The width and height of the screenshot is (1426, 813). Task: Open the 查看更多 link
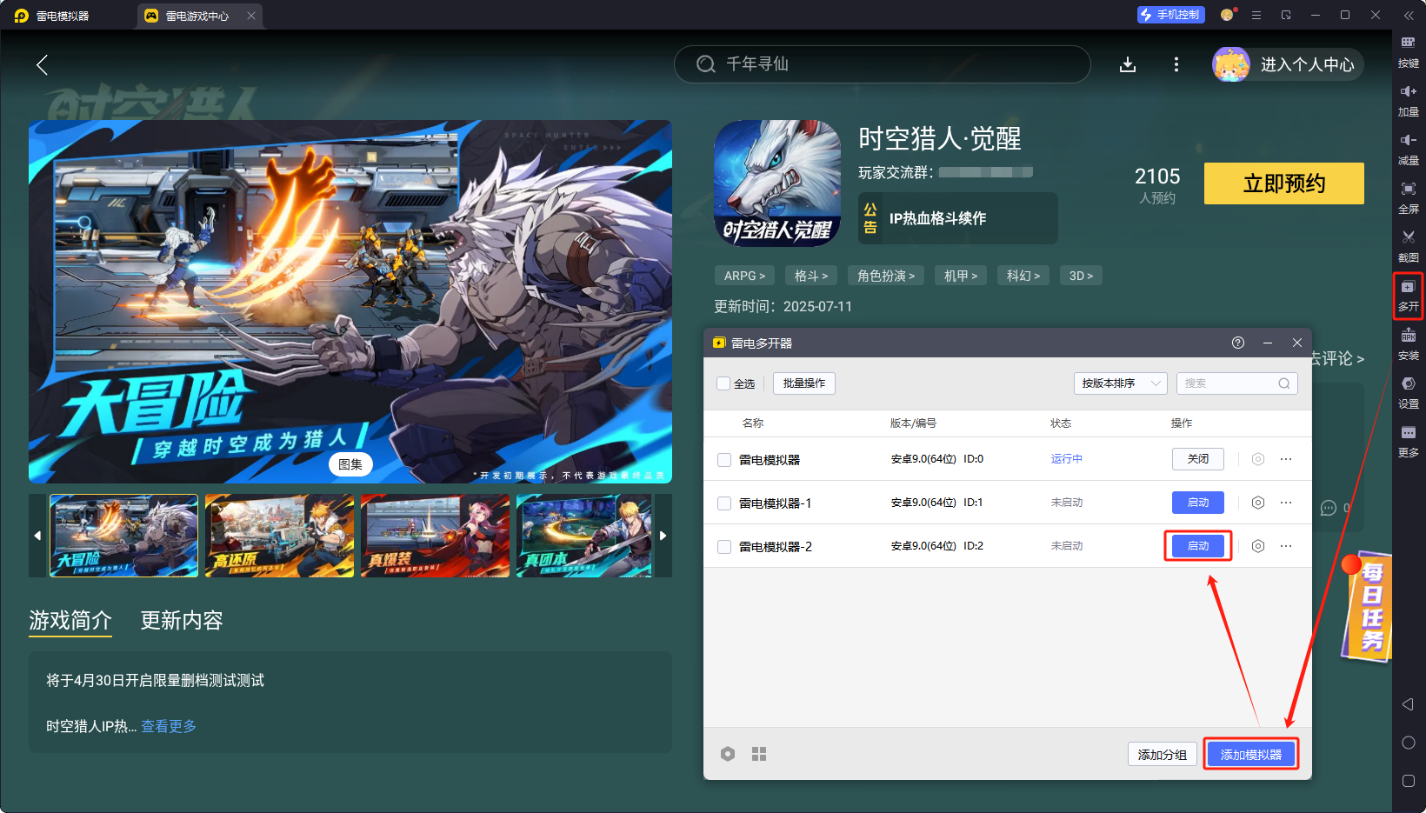coord(169,726)
